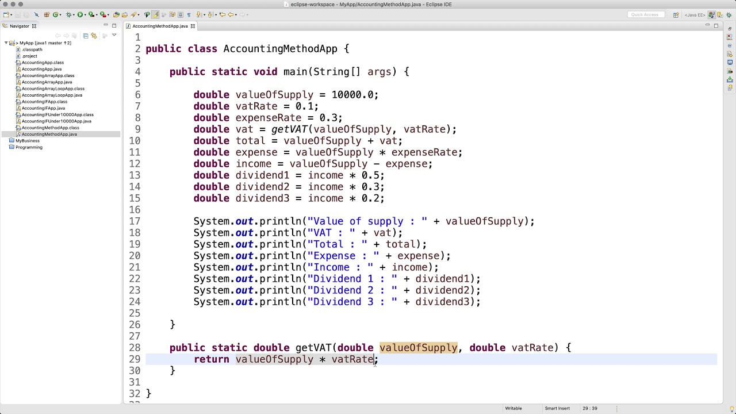Open the Debug dropdown arrow
This screenshot has height=414, width=736.
point(74,14)
